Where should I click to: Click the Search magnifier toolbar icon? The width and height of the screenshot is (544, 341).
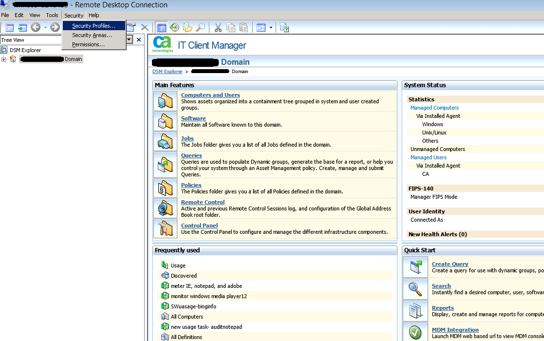200,28
